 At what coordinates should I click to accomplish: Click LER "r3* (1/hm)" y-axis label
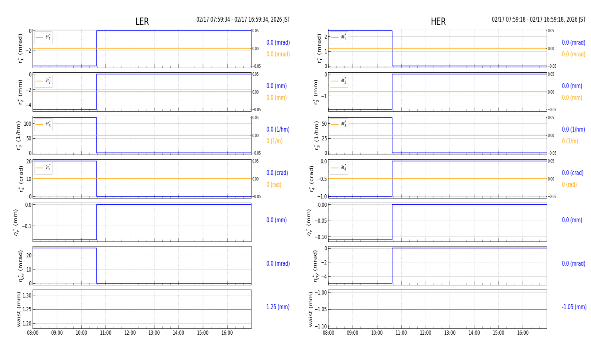click(x=19, y=135)
